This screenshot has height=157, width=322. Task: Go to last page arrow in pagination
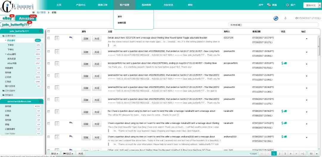[303, 153]
